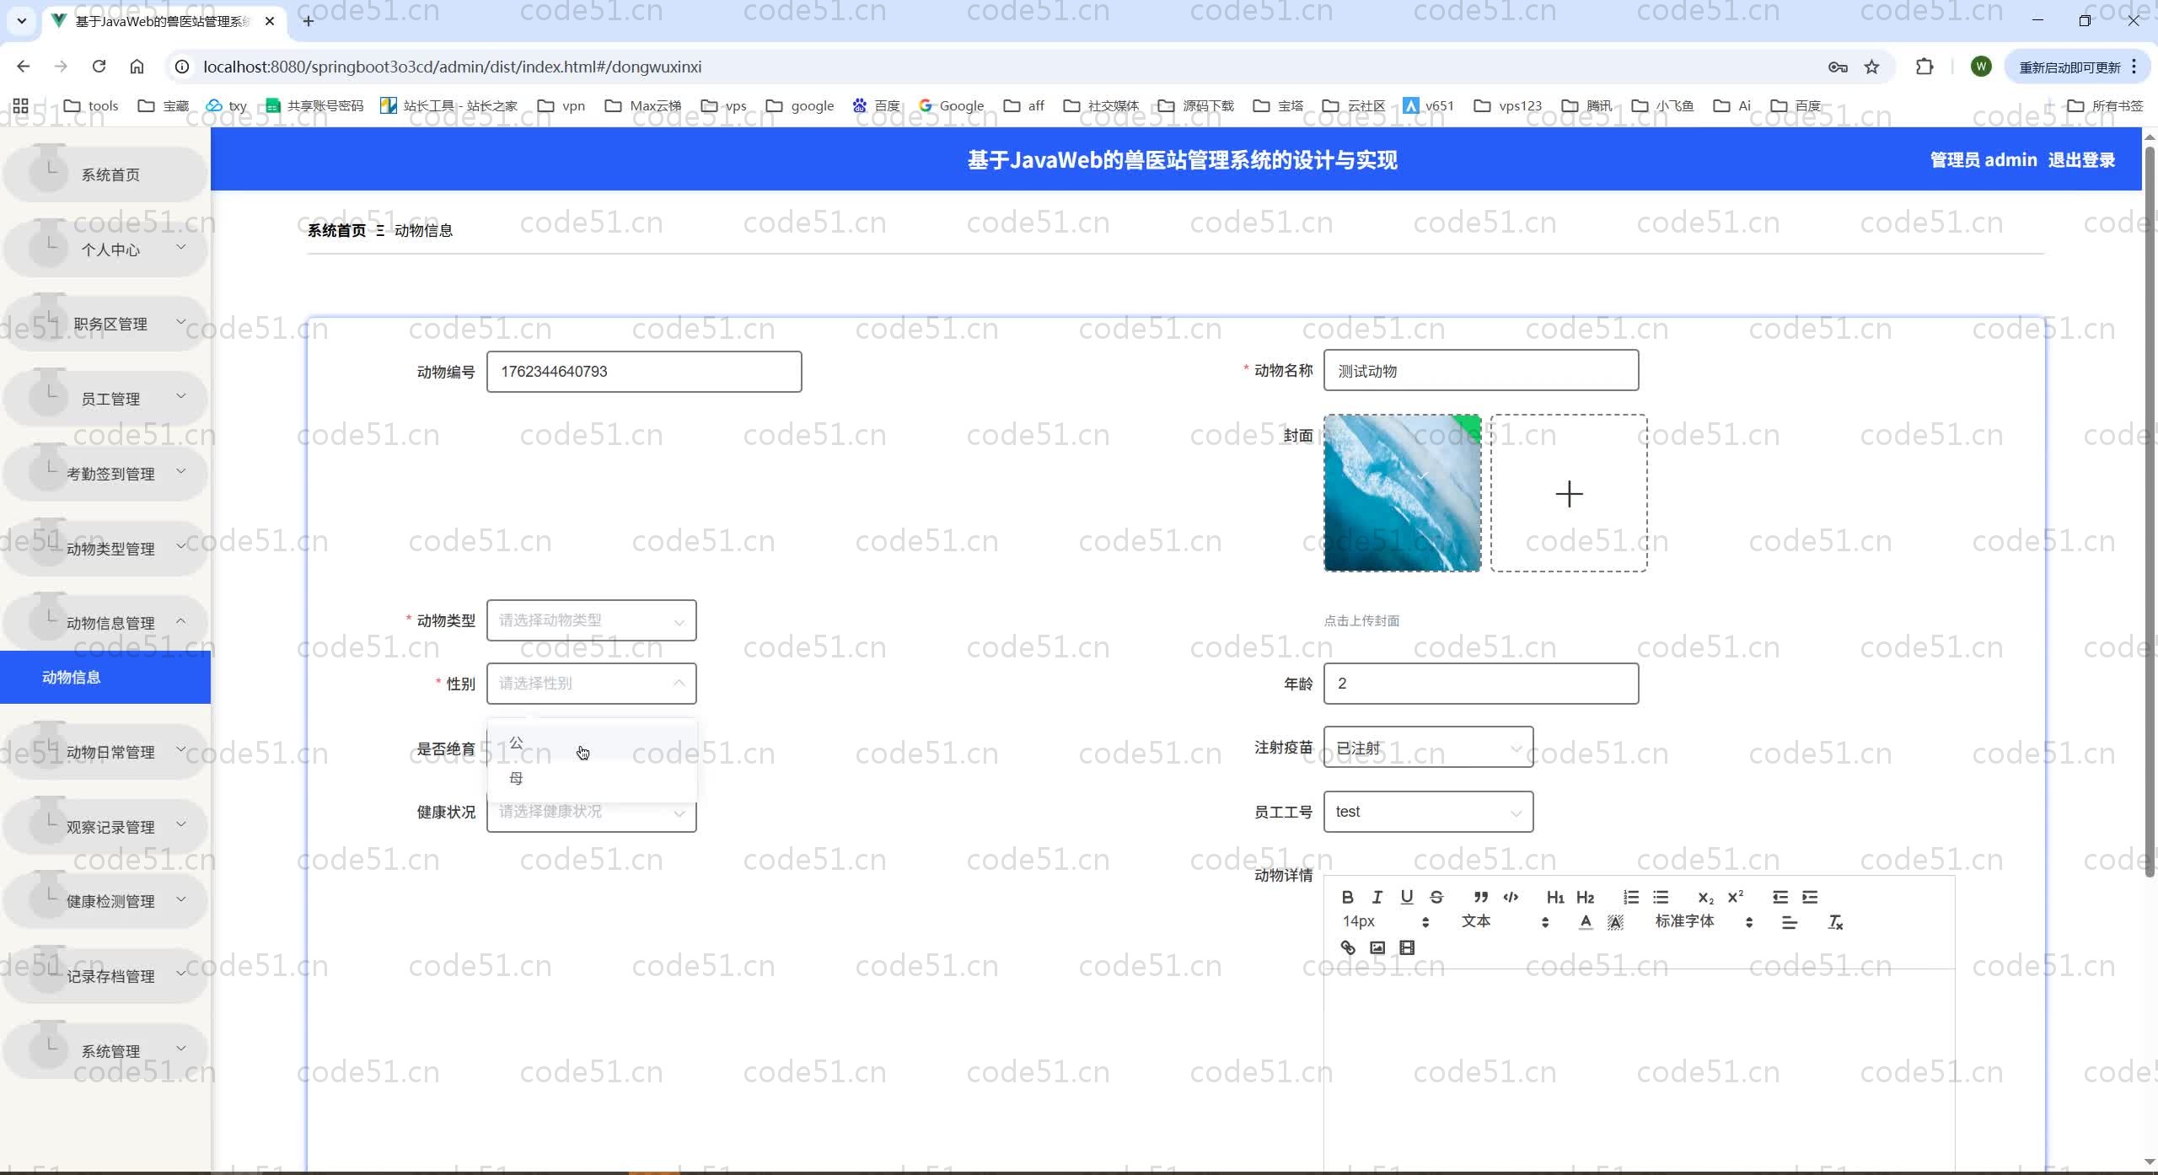2158x1175 pixels.
Task: Click the code block icon
Action: pyautogui.click(x=1511, y=897)
